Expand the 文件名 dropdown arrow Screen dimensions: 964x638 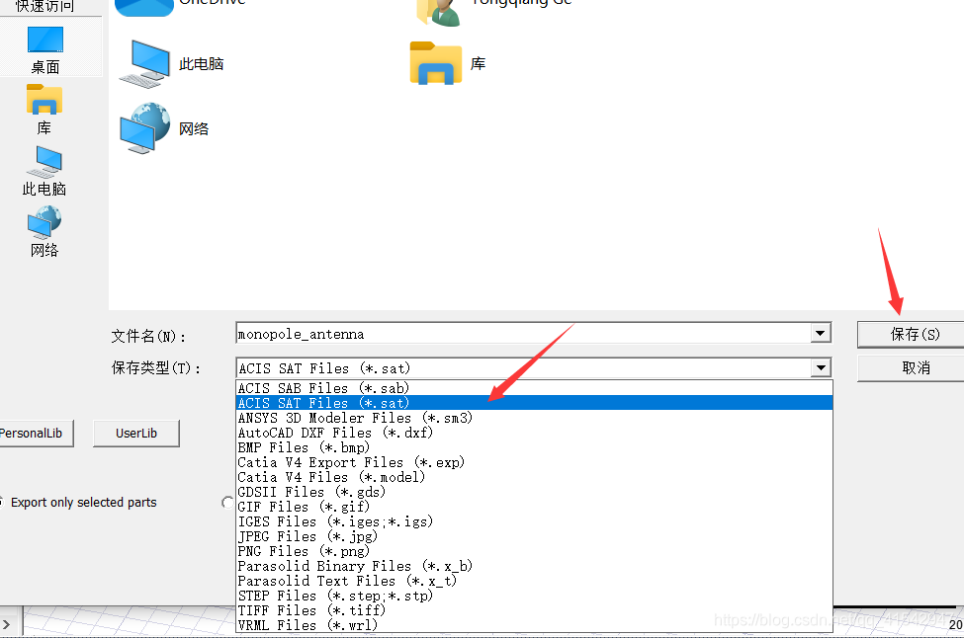[x=820, y=334]
